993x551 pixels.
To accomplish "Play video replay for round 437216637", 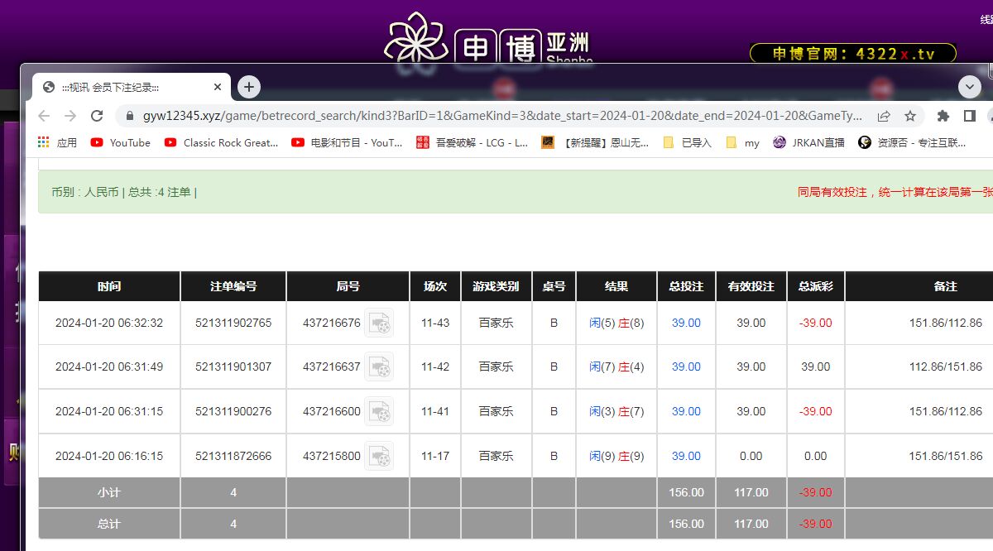I will [379, 367].
